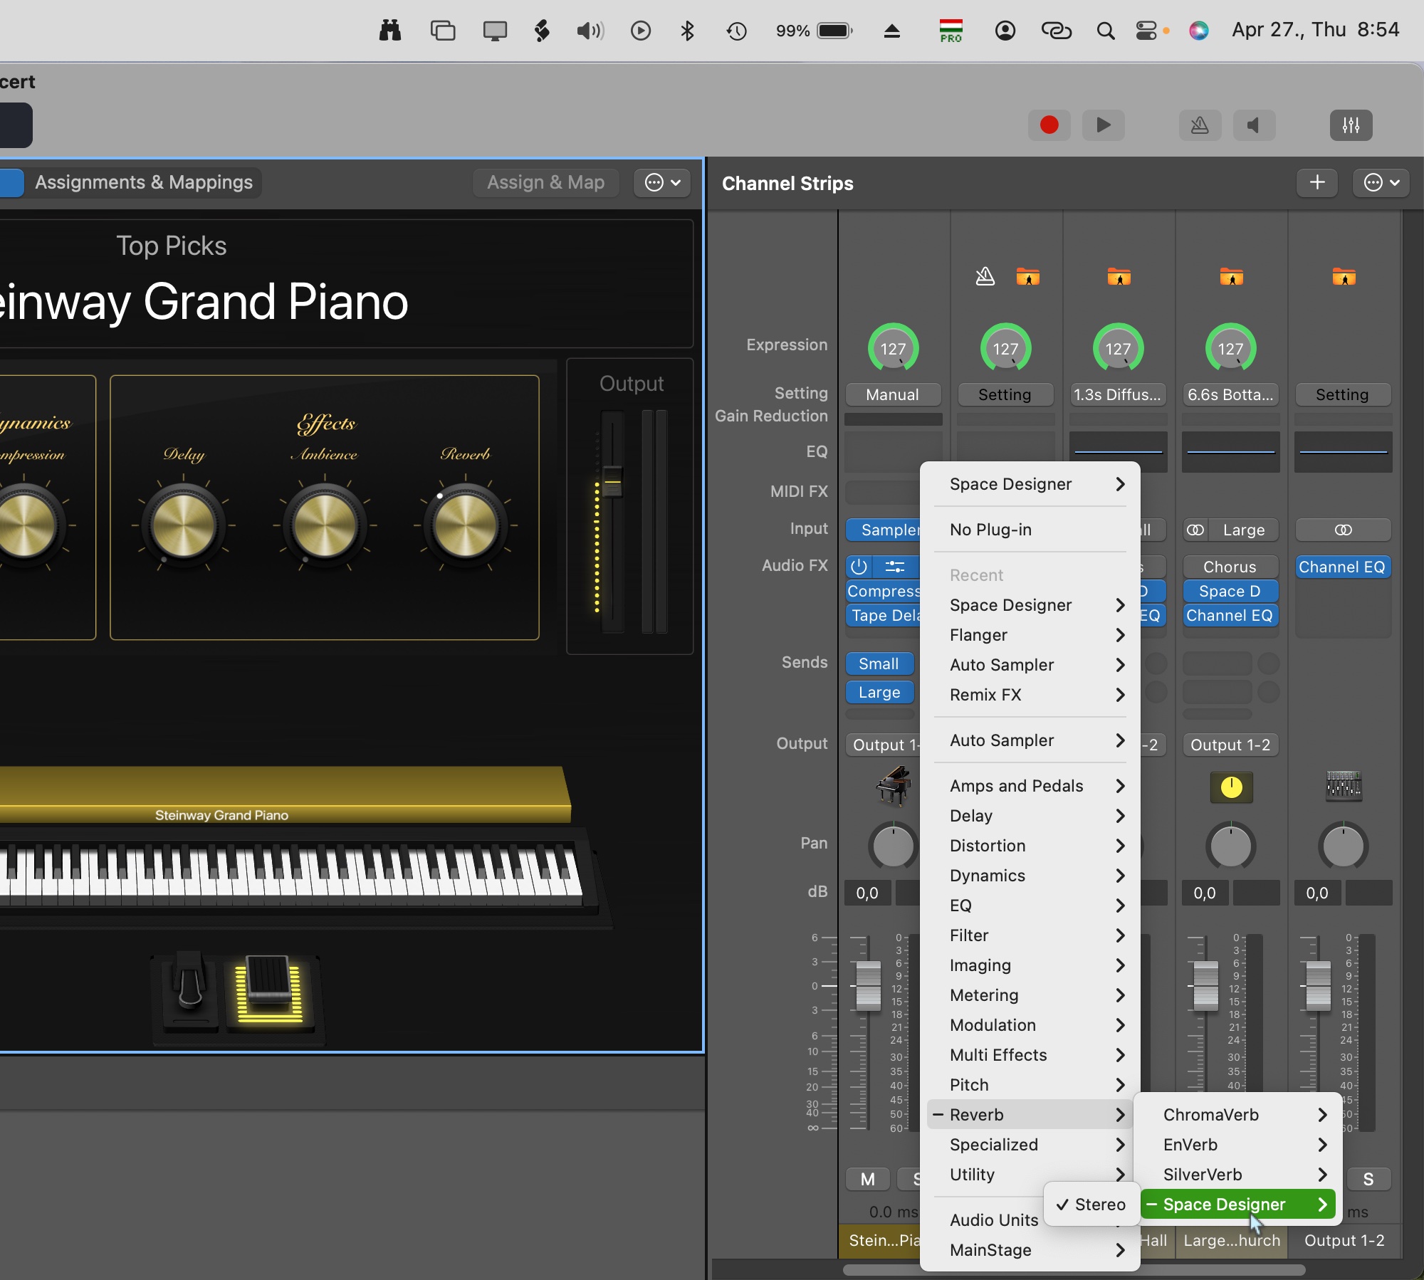
Task: Click the grand piano channel icon
Action: pos(893,786)
